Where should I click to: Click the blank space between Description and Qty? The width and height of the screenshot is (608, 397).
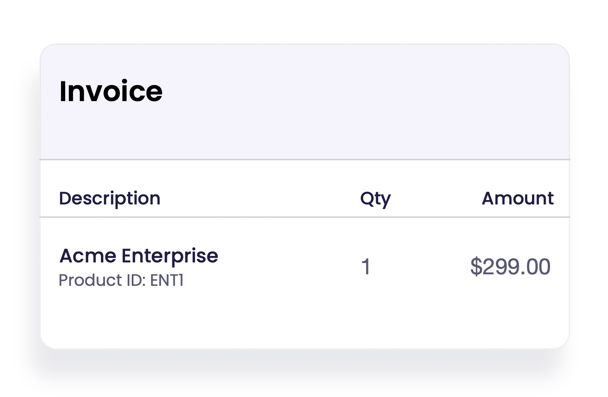pyautogui.click(x=260, y=198)
